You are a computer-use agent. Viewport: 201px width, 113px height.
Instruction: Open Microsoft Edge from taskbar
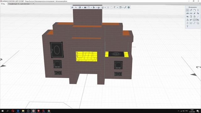18,111
